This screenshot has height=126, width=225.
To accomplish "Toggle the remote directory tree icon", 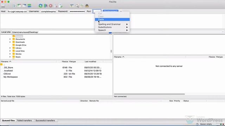I will 24,6.
